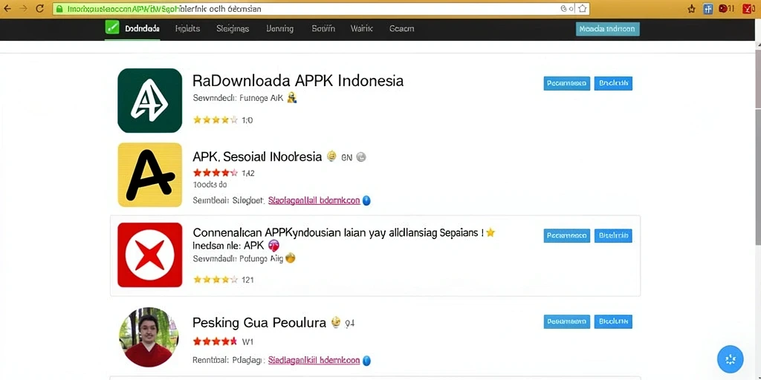Open the yellow APK Sesoiad app icon
The image size is (761, 380).
click(149, 174)
